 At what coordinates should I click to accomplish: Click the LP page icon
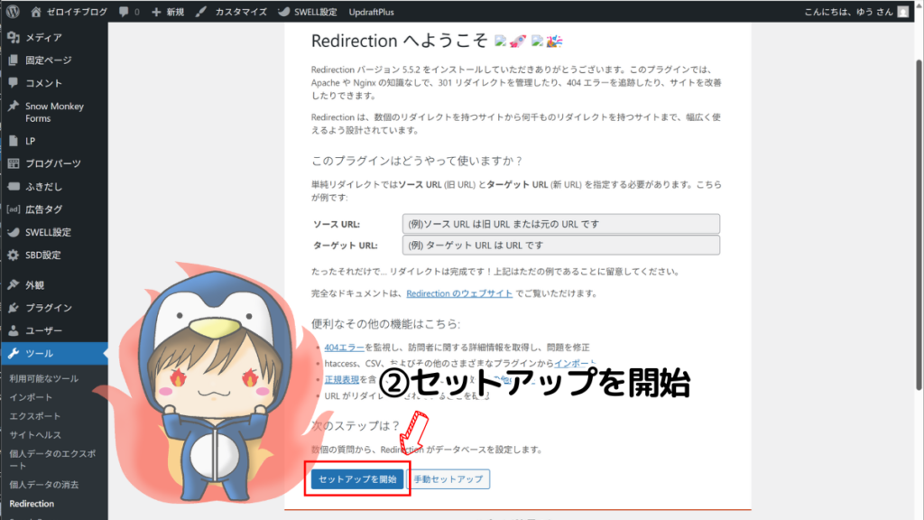(x=14, y=141)
